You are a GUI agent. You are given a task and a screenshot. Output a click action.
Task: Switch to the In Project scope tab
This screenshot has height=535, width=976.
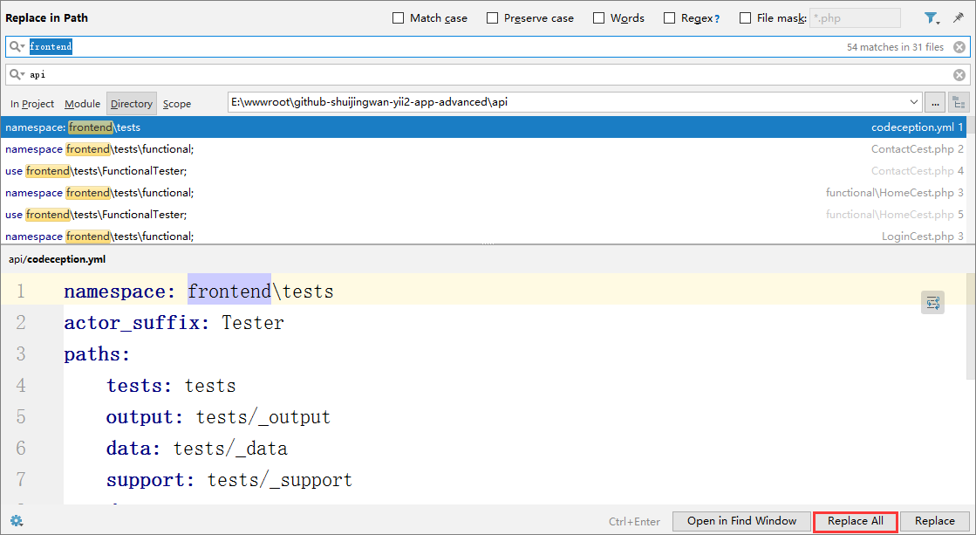pyautogui.click(x=32, y=104)
